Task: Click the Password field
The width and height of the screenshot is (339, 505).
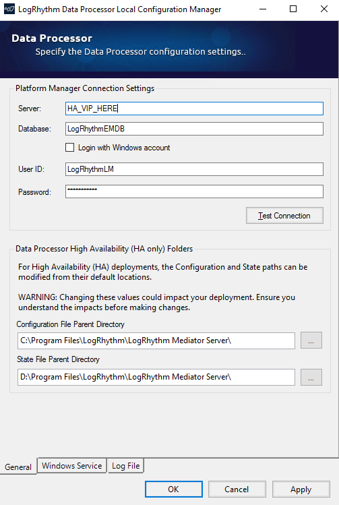Action: tap(195, 191)
